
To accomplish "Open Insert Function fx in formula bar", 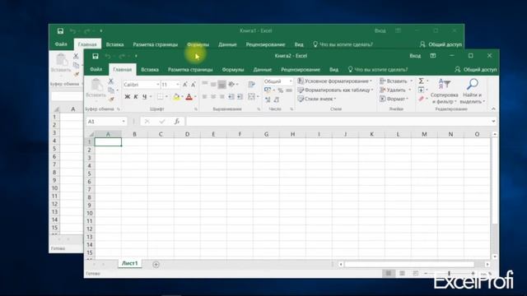I will pyautogui.click(x=177, y=122).
